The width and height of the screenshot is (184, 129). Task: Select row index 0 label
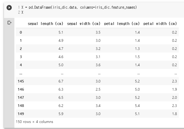[21, 32]
